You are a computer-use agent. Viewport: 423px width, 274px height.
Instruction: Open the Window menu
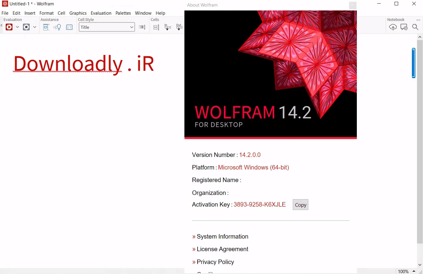[x=143, y=13]
